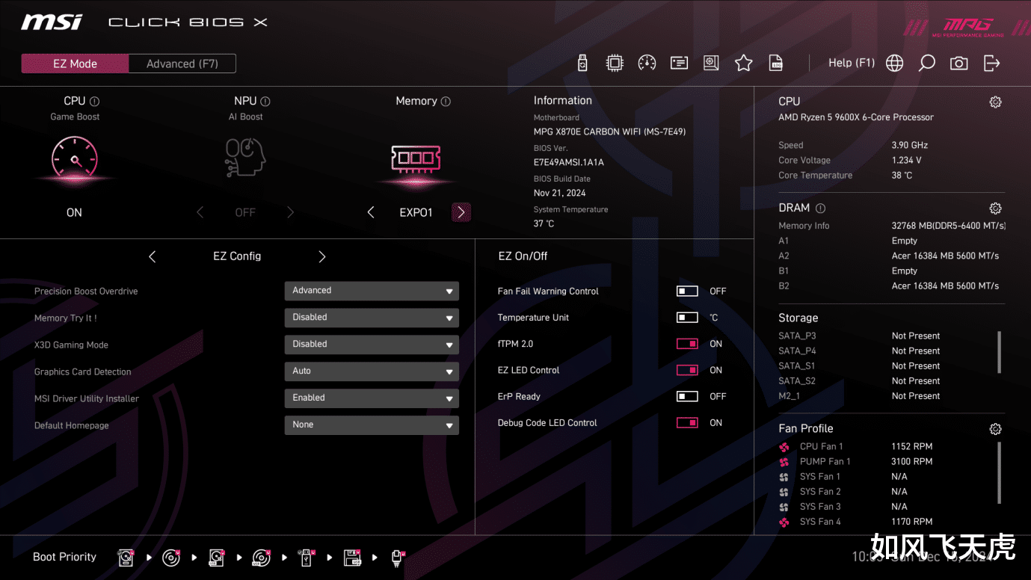Viewport: 1031px width, 580px height.
Task: Open the X3D Gaming Mode dropdown
Action: pos(372,345)
